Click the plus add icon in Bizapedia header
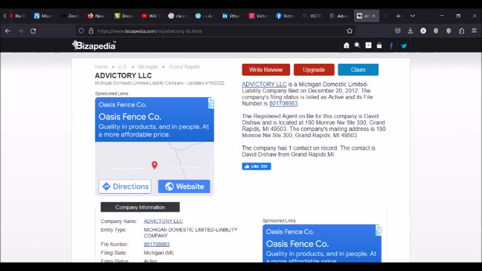 click(x=368, y=46)
